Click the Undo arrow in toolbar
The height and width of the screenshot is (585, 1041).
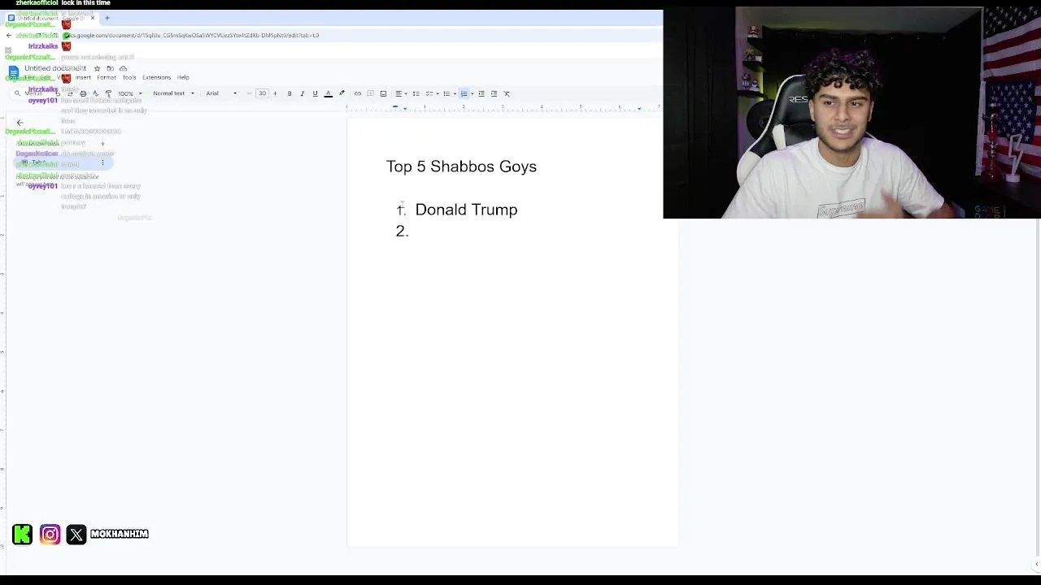[57, 93]
